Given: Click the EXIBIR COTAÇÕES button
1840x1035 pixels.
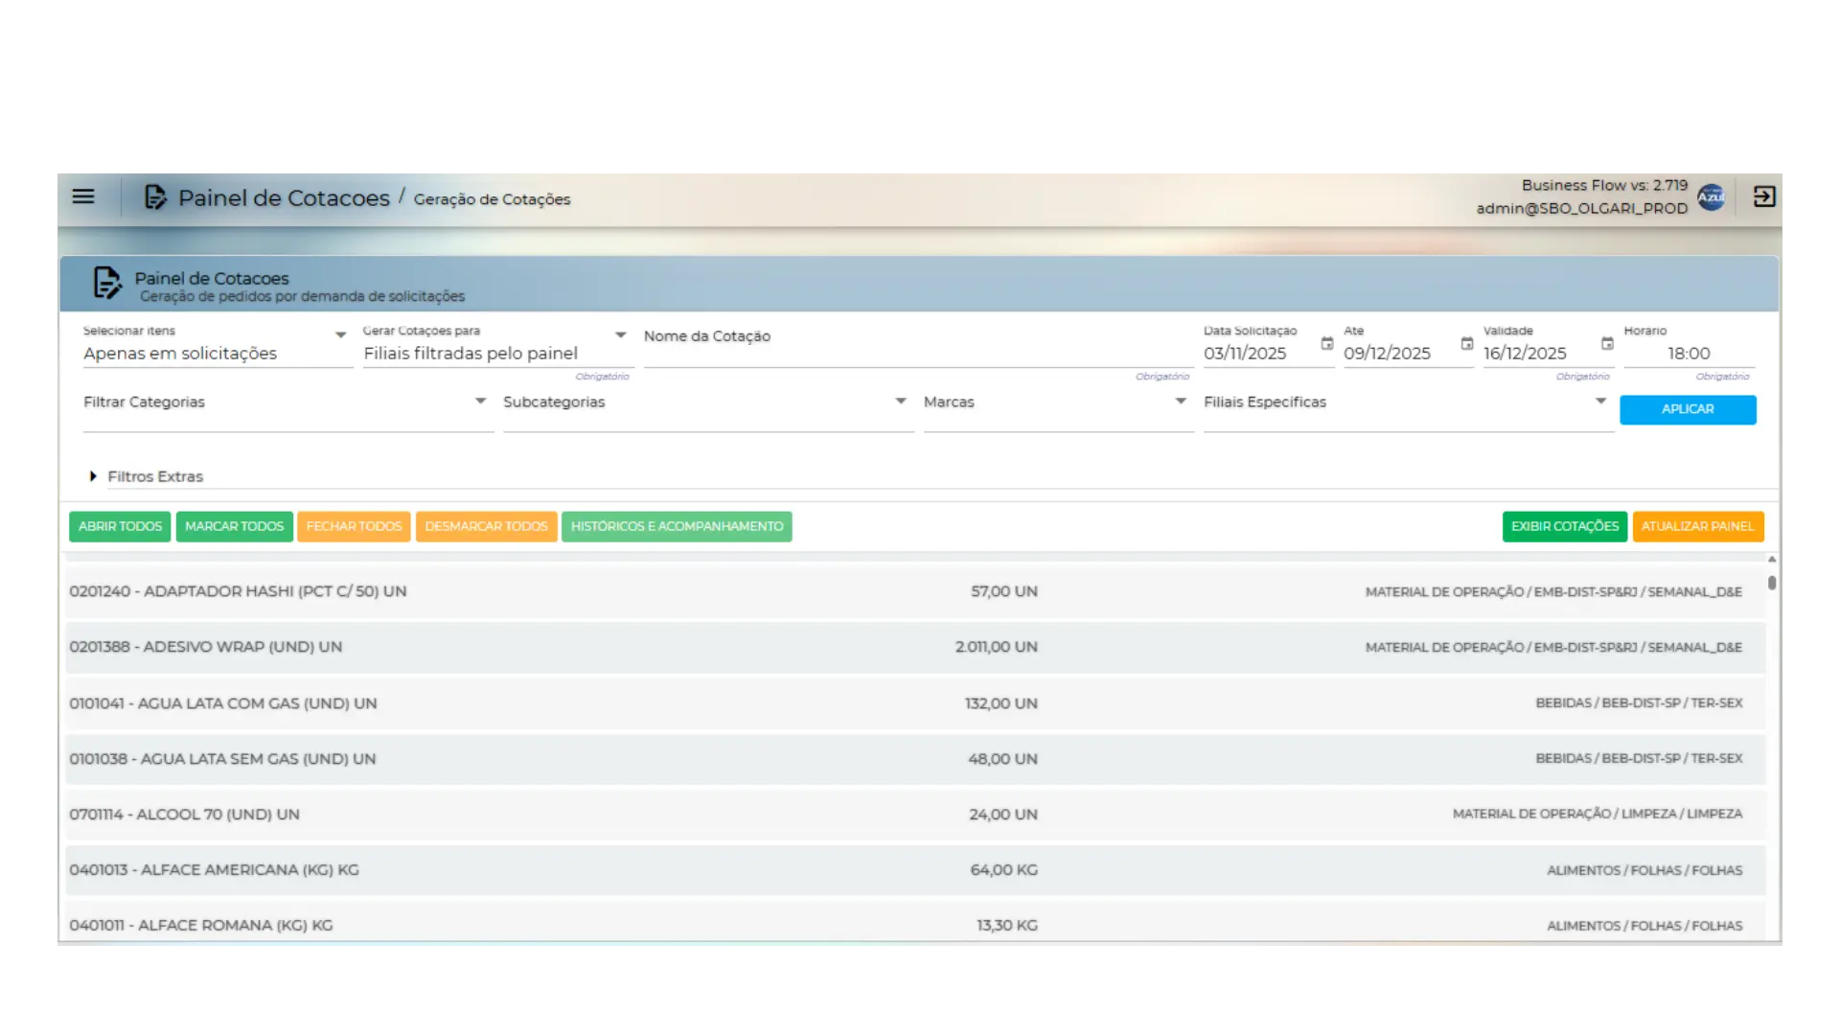Looking at the screenshot, I should pos(1564,526).
